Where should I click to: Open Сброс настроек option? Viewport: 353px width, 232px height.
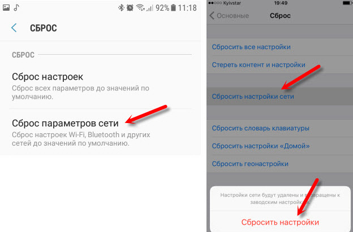tap(100, 86)
